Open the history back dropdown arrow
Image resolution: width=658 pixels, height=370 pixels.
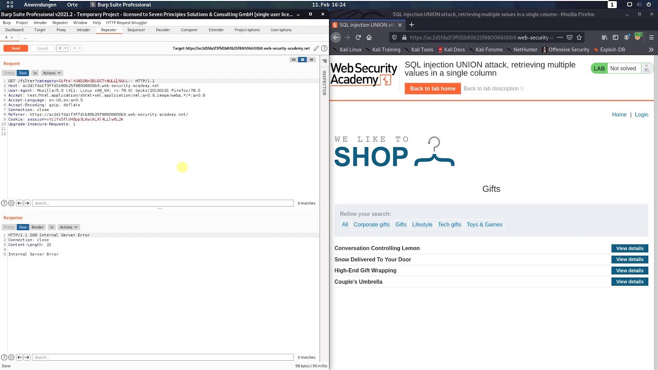coord(65,48)
